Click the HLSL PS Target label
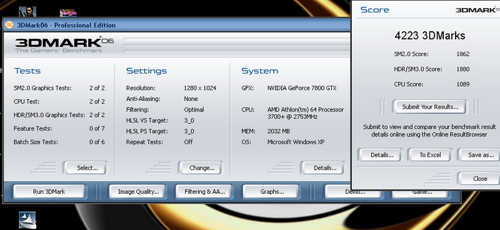 (x=147, y=131)
